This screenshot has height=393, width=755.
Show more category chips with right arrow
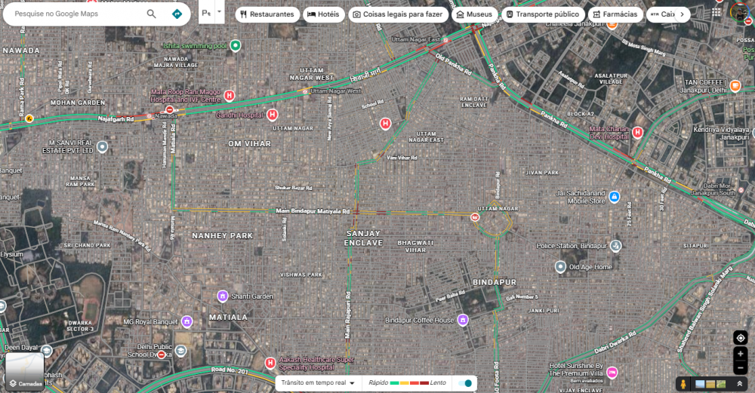(682, 14)
